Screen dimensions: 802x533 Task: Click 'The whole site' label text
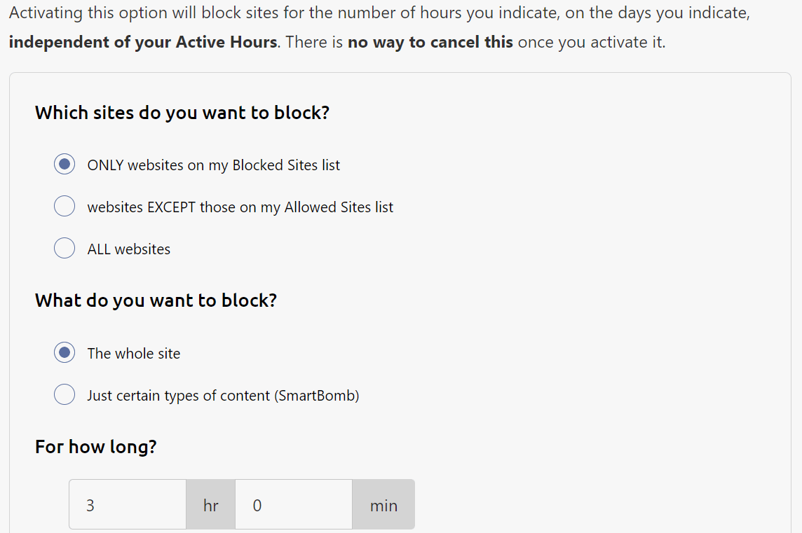(133, 353)
